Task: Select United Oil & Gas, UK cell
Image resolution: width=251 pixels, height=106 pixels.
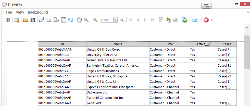Action: [118, 82]
